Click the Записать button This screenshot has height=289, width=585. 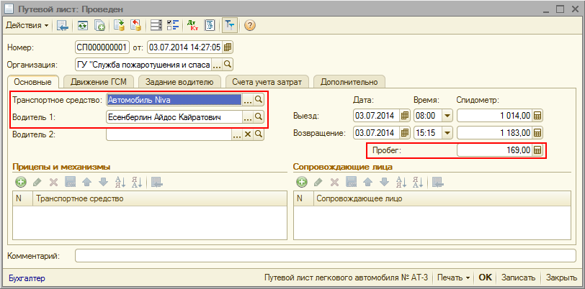518,277
